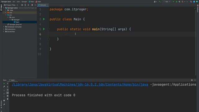Click the pin tab icon in Run sidebar
Image resolution: width=199 pixels, height=112 pixels.
tap(4, 105)
